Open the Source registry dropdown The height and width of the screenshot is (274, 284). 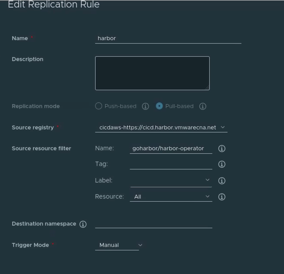pos(161,128)
